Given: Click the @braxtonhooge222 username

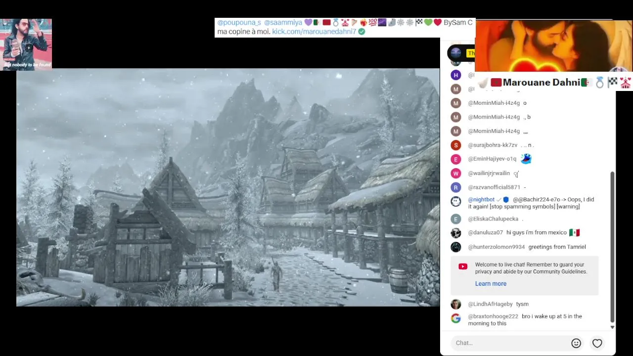Looking at the screenshot, I should coord(493,316).
